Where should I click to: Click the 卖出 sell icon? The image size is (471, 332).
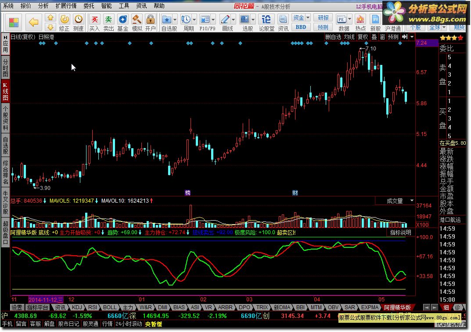click(108, 19)
